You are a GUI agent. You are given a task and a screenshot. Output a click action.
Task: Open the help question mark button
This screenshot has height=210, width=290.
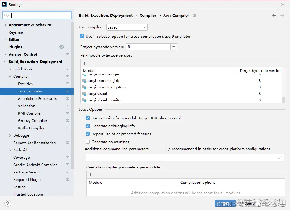point(8,203)
